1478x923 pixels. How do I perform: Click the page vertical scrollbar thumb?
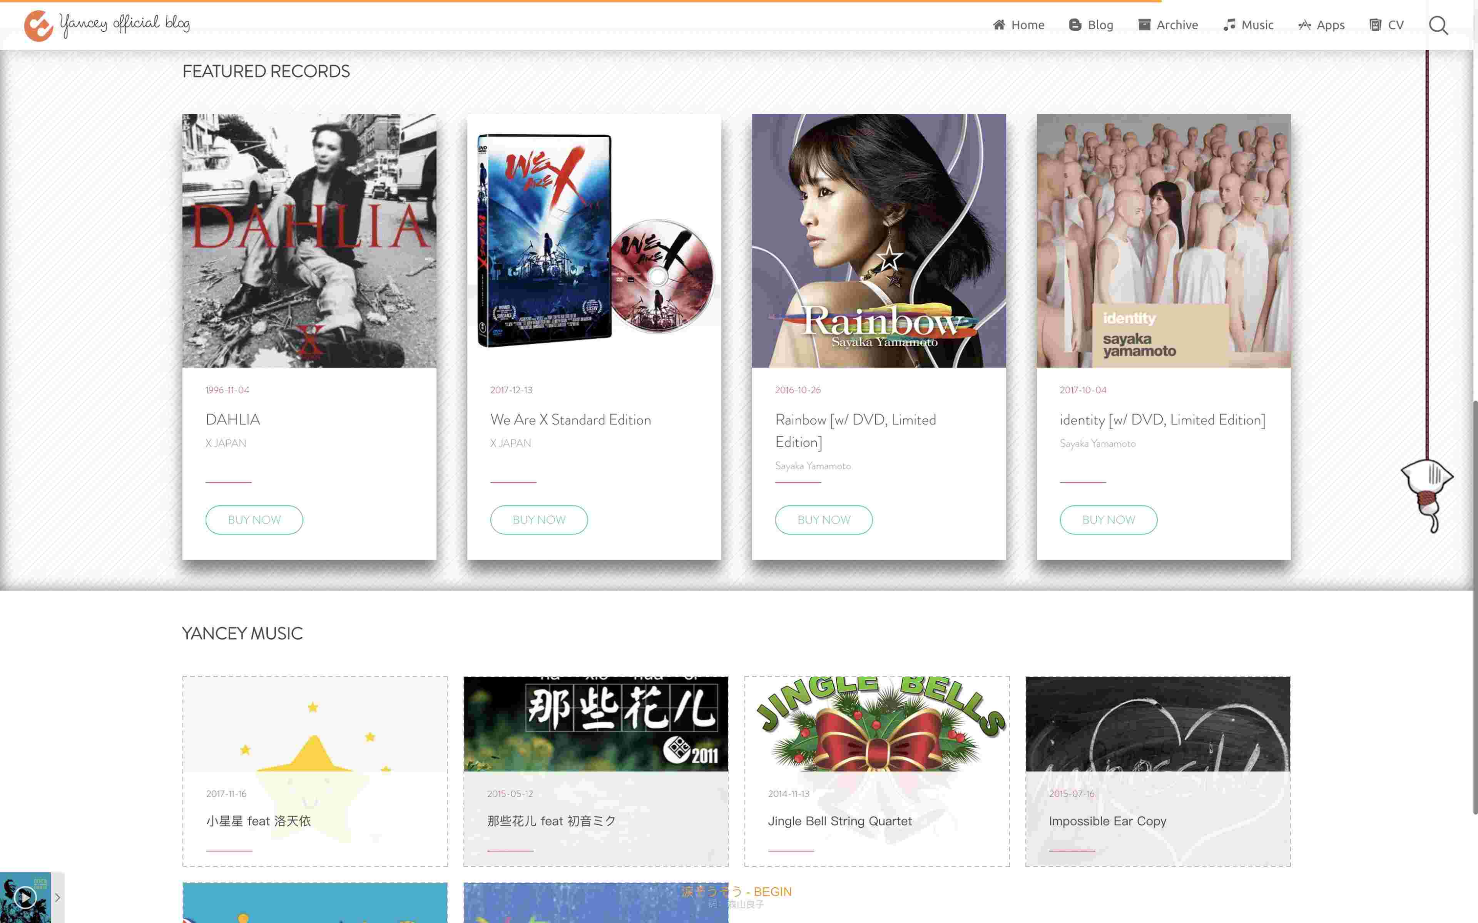click(x=1475, y=608)
